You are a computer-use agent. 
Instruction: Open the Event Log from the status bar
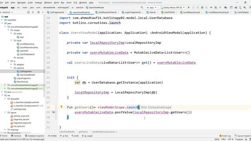coord(225,136)
